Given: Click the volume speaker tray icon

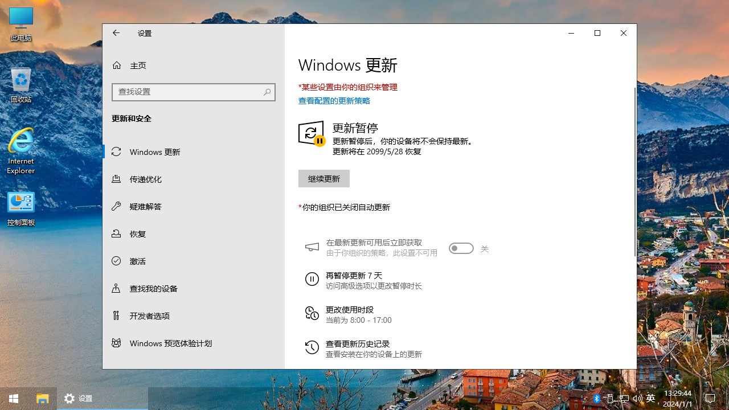Looking at the screenshot, I should [637, 399].
